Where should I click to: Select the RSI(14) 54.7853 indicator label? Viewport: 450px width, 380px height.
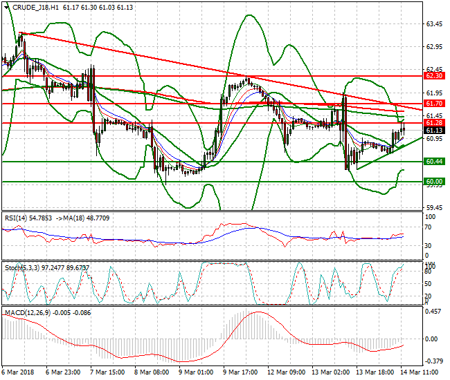point(28,218)
